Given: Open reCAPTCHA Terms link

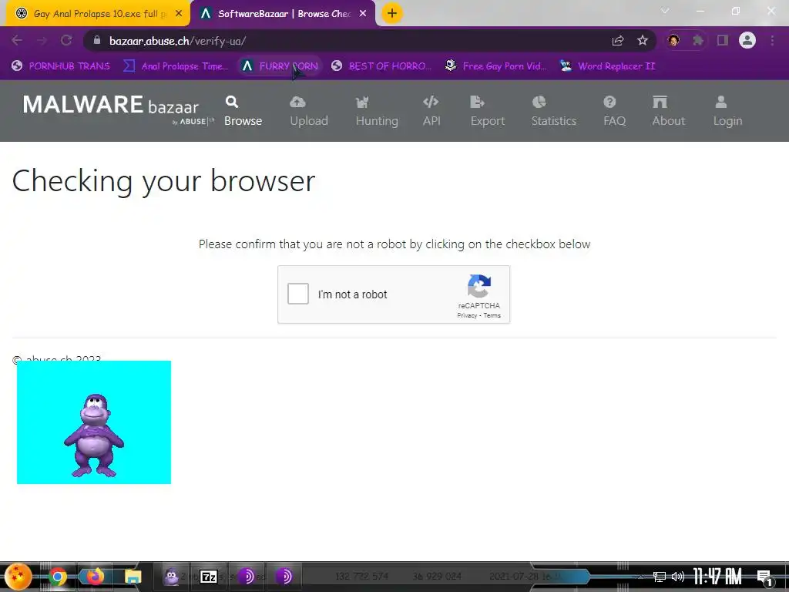Looking at the screenshot, I should coord(492,315).
